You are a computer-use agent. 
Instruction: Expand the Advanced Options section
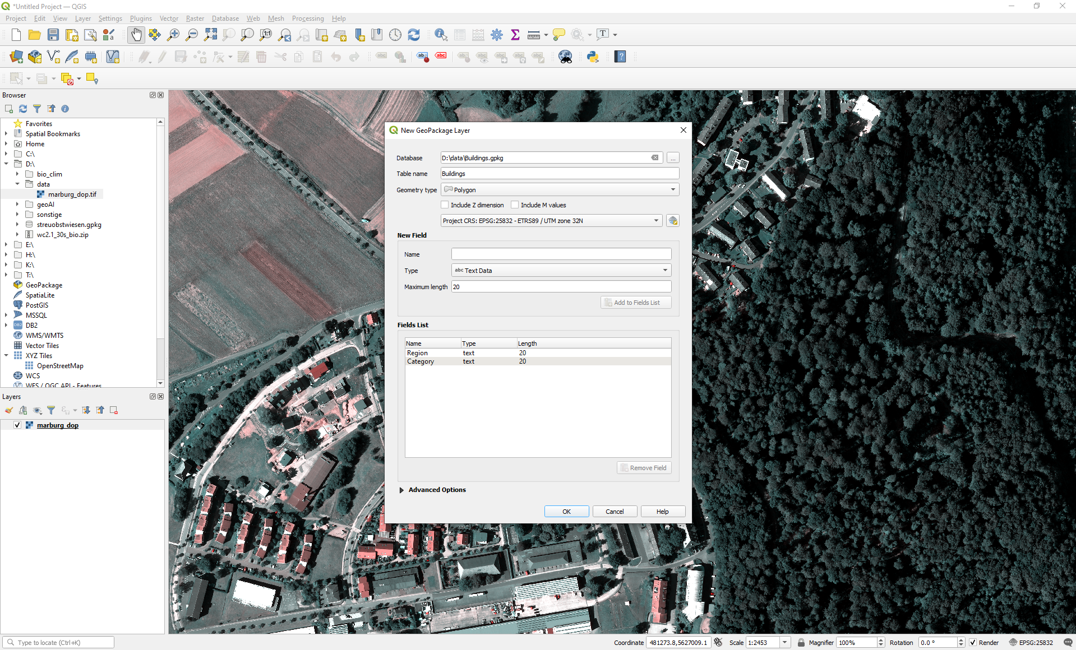pos(401,490)
